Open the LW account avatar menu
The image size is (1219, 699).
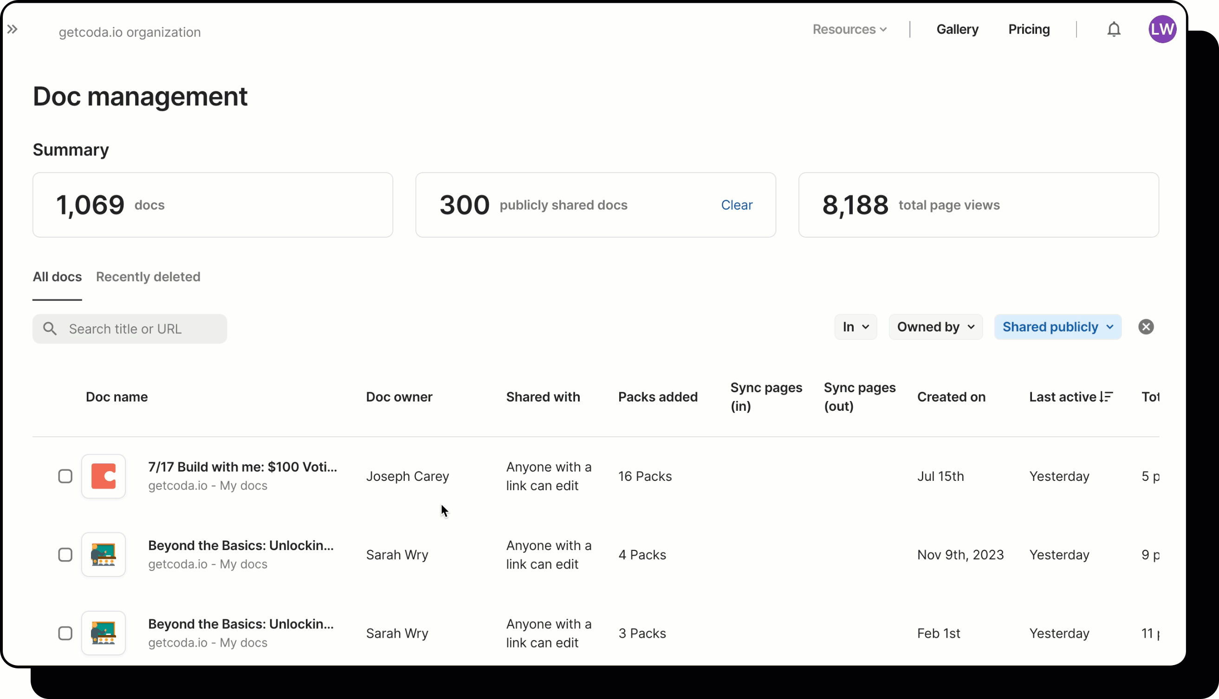point(1162,29)
